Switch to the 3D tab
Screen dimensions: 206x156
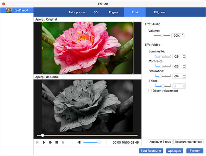coord(96,12)
